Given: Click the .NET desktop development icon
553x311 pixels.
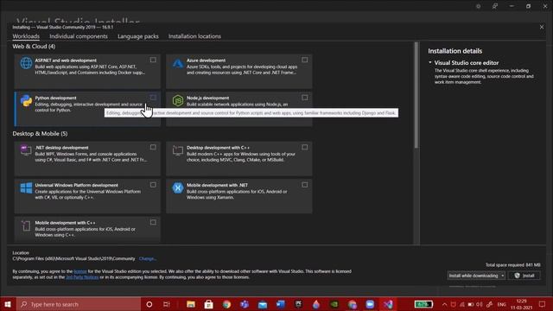Looking at the screenshot, I should coord(26,150).
